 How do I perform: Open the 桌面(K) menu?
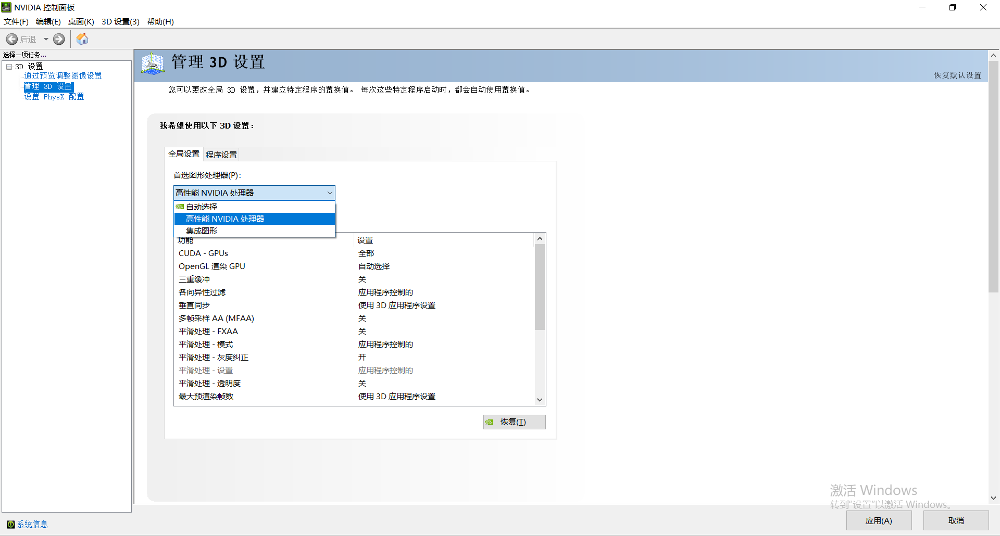pos(81,21)
